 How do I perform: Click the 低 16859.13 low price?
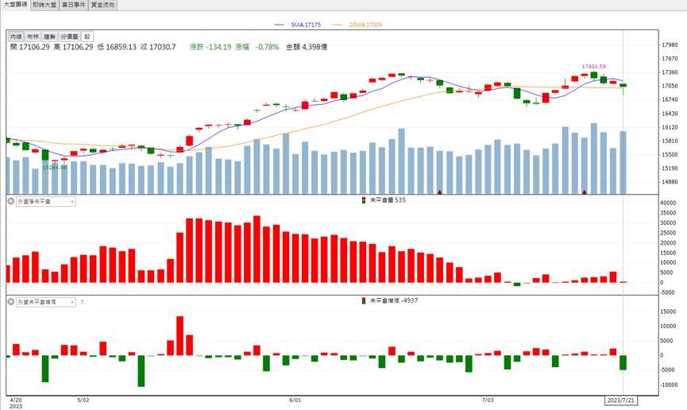tap(117, 47)
